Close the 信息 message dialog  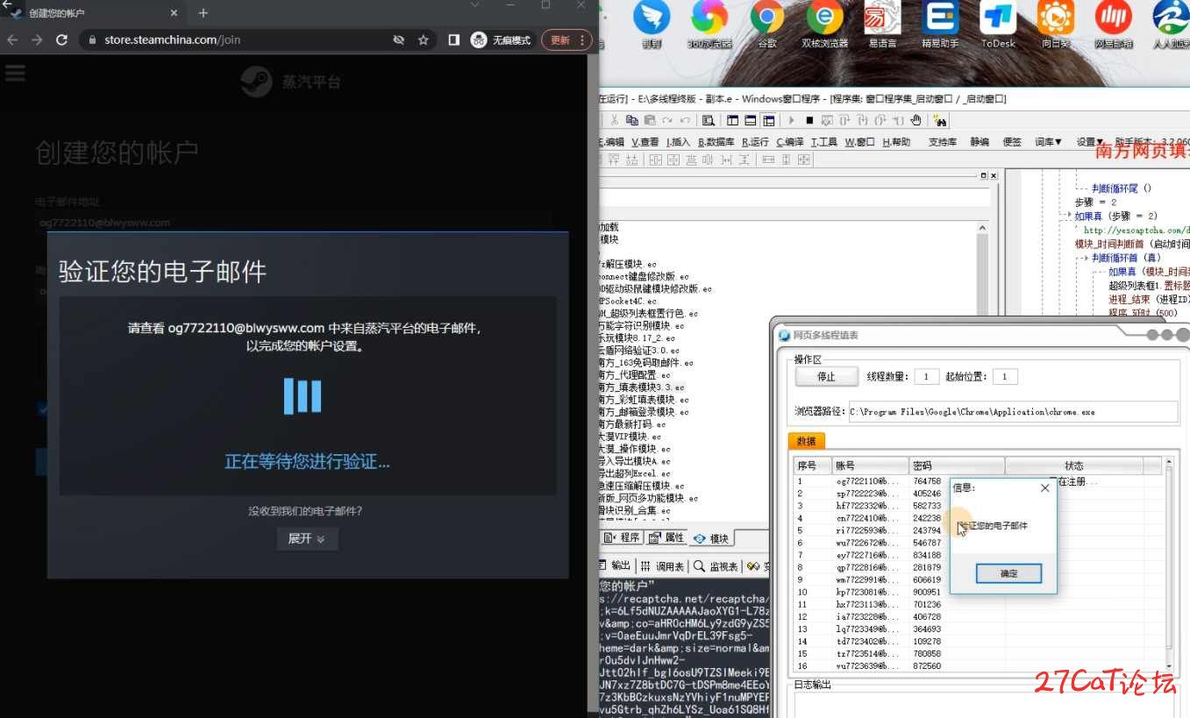1044,487
